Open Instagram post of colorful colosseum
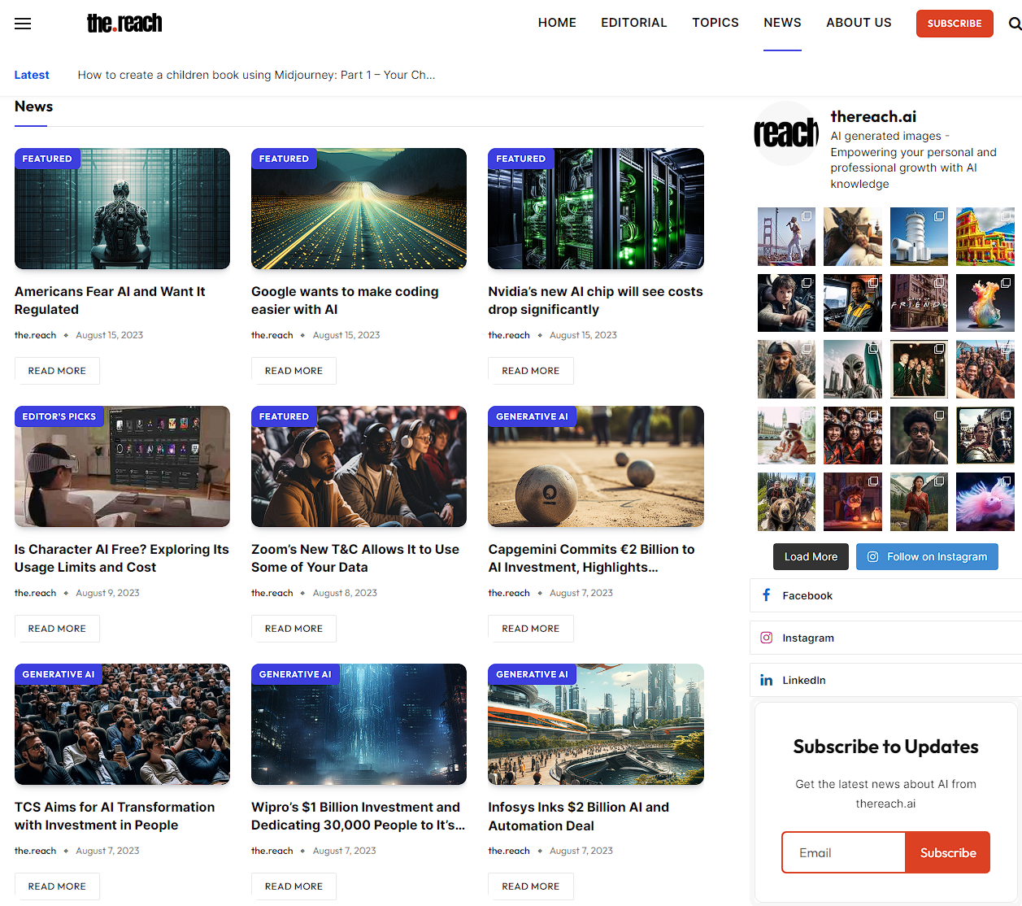The height and width of the screenshot is (906, 1022). coord(985,237)
